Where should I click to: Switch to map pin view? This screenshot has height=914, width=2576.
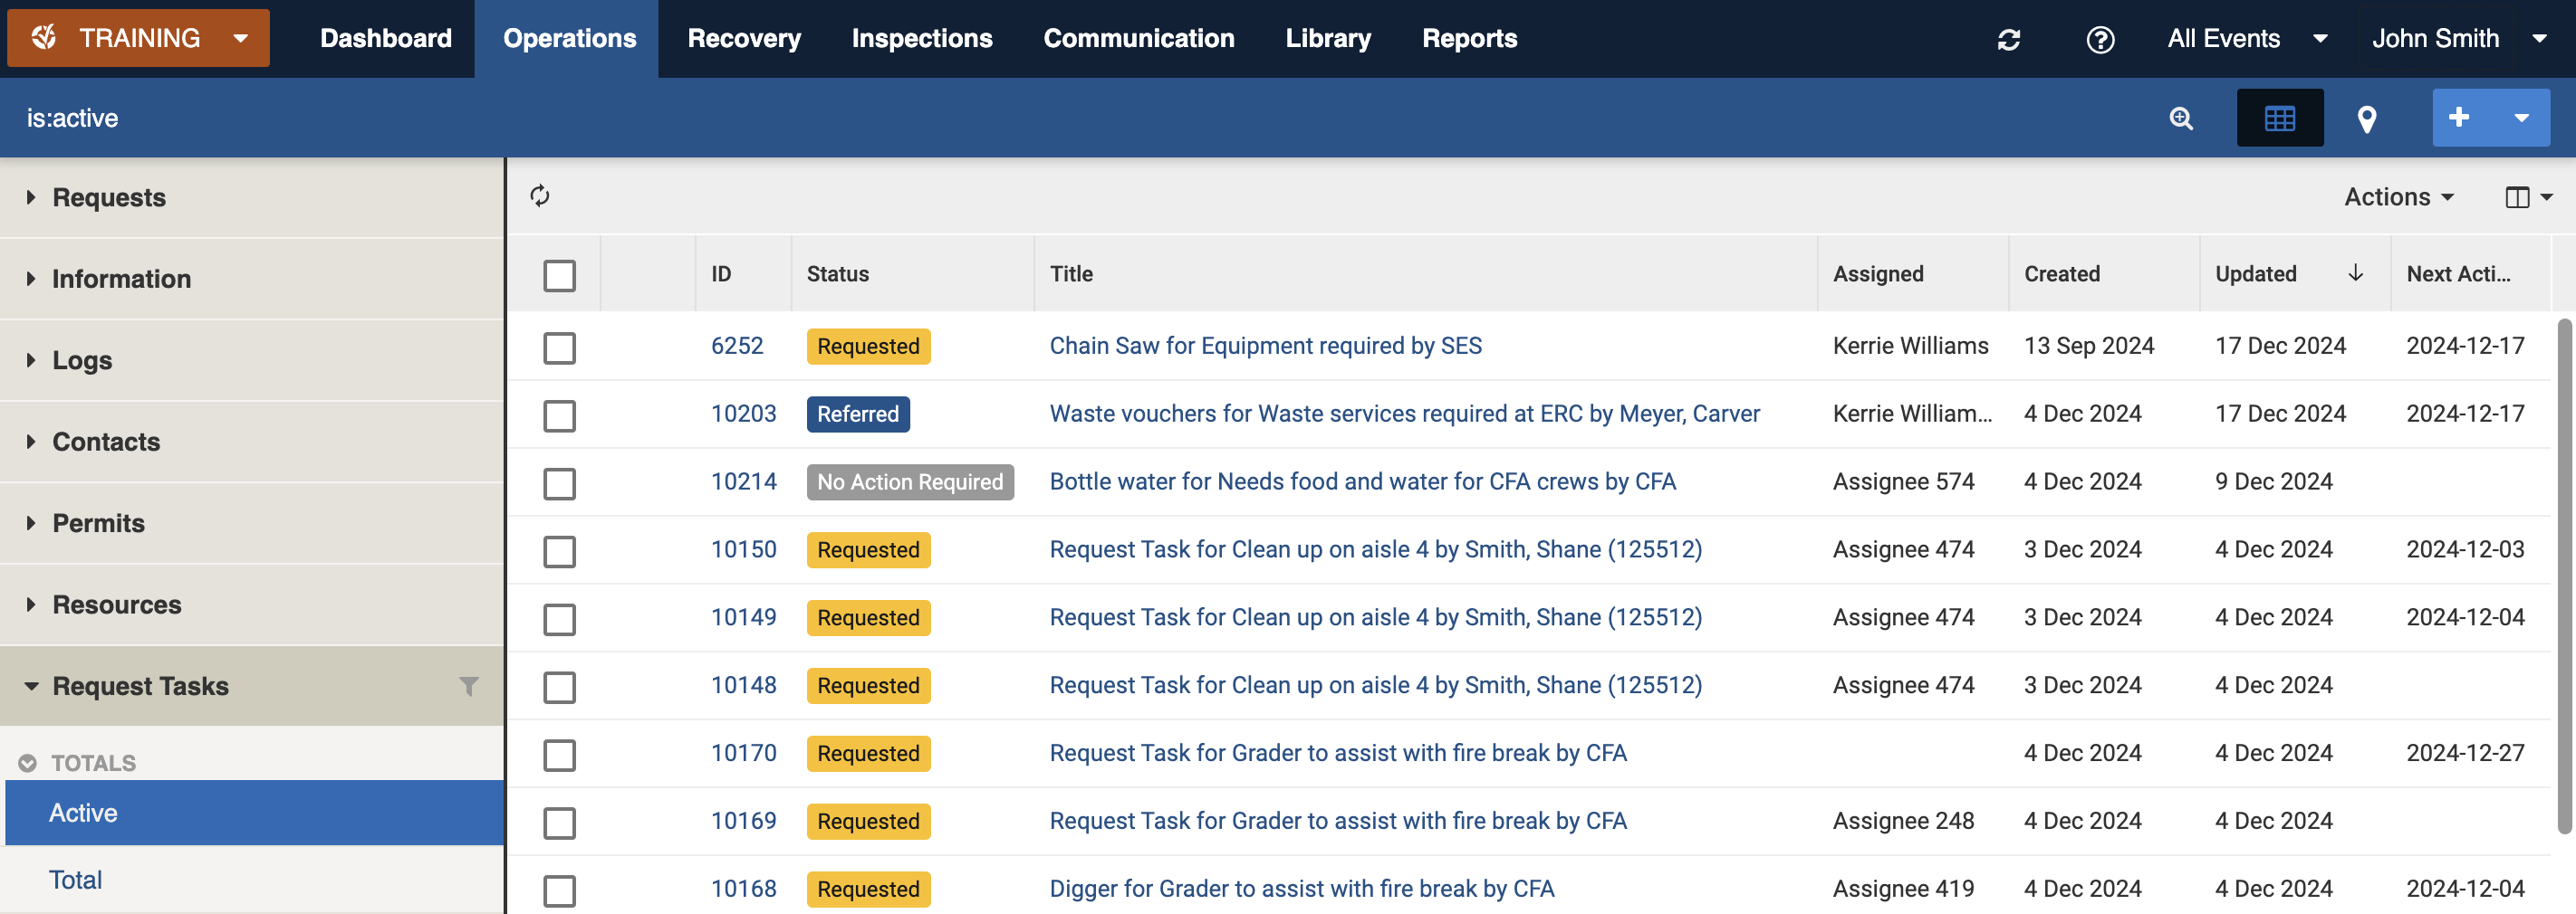click(2366, 119)
